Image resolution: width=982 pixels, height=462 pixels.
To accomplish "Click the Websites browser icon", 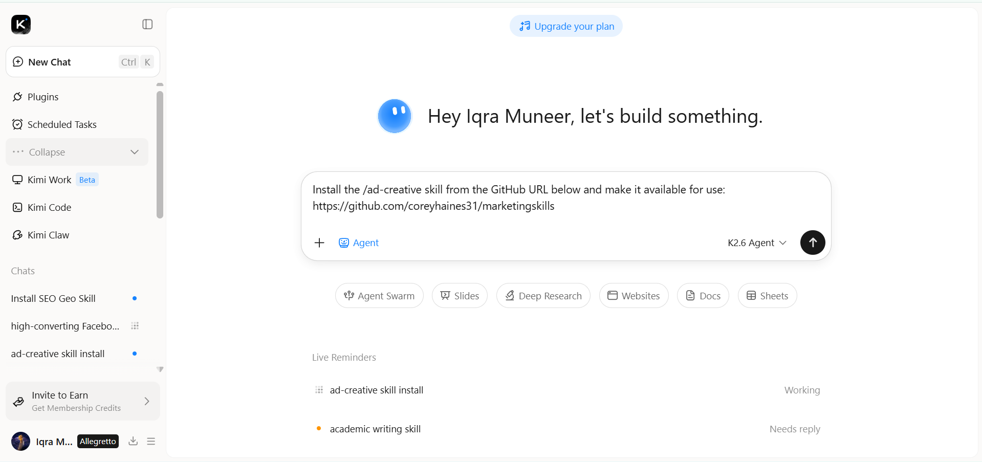I will (613, 296).
